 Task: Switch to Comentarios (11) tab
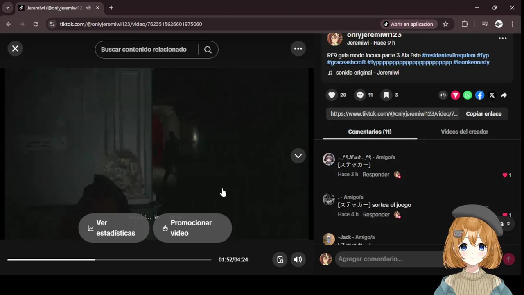coord(370,132)
